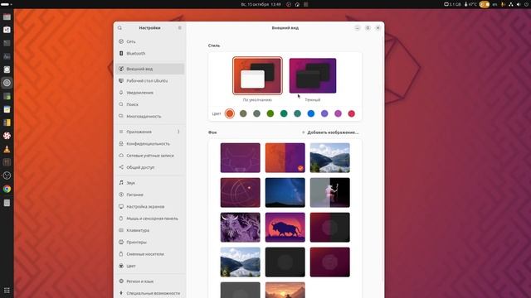Click the Многозадачность sidebar icon
Viewport: 531px width, 298px height.
point(121,116)
